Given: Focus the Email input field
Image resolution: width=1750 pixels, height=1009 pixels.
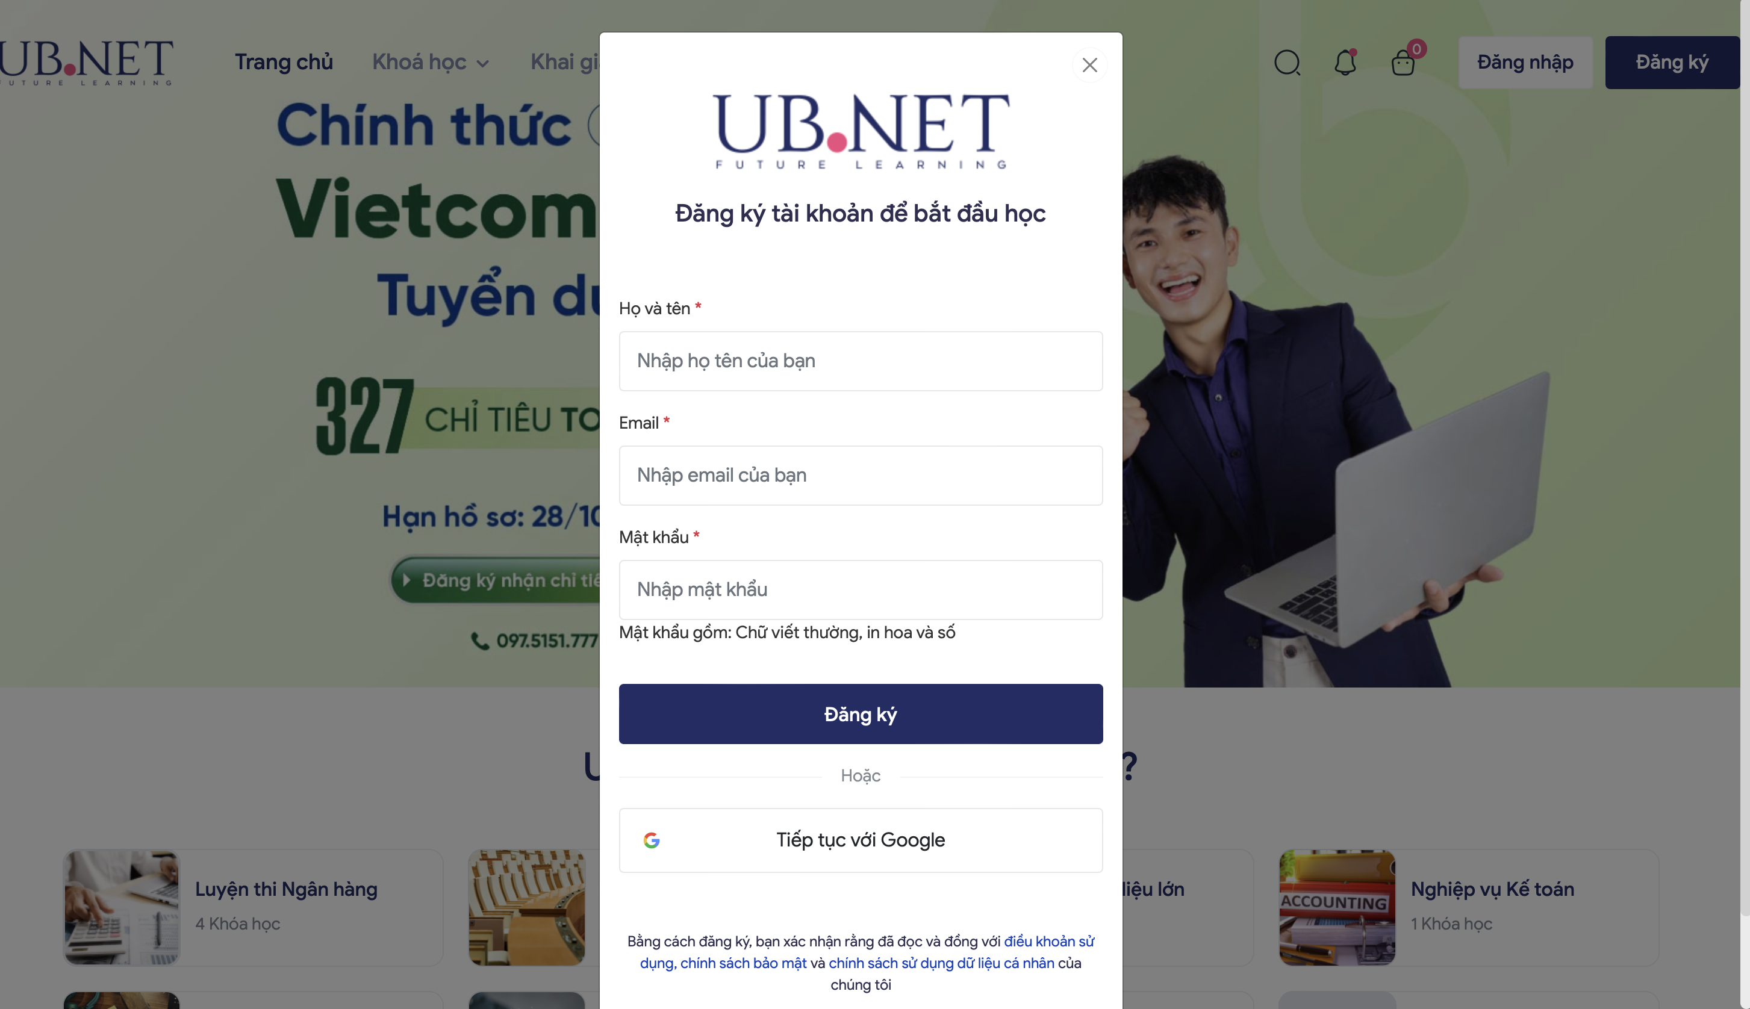Looking at the screenshot, I should coord(861,476).
